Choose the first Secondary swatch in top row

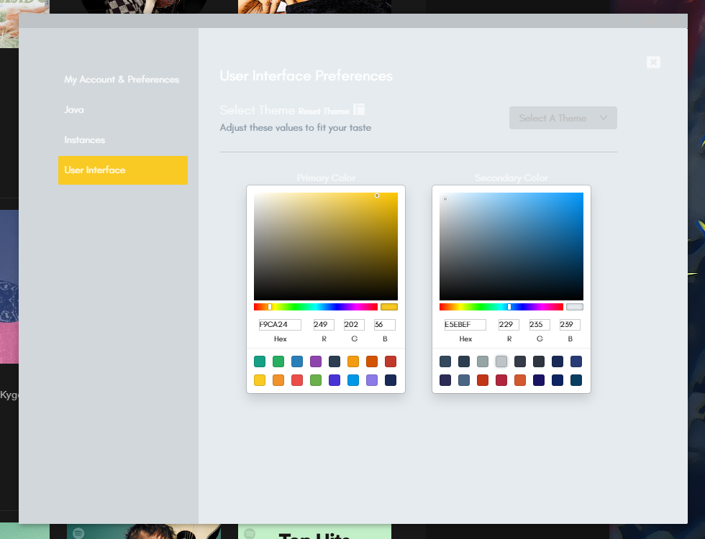(445, 361)
